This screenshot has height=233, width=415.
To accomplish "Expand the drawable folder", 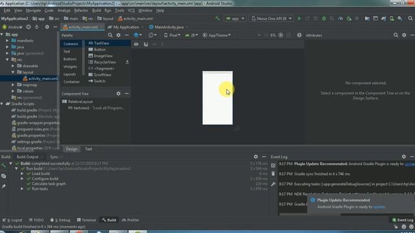I will tap(13, 66).
